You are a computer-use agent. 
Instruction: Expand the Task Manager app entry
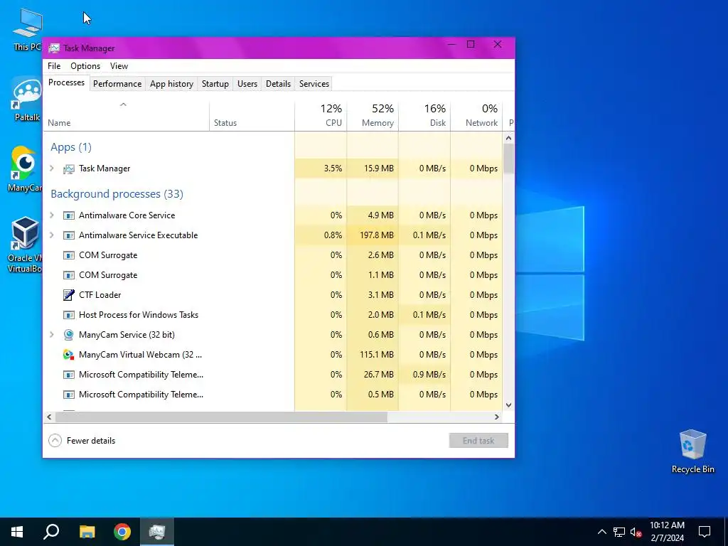51,168
